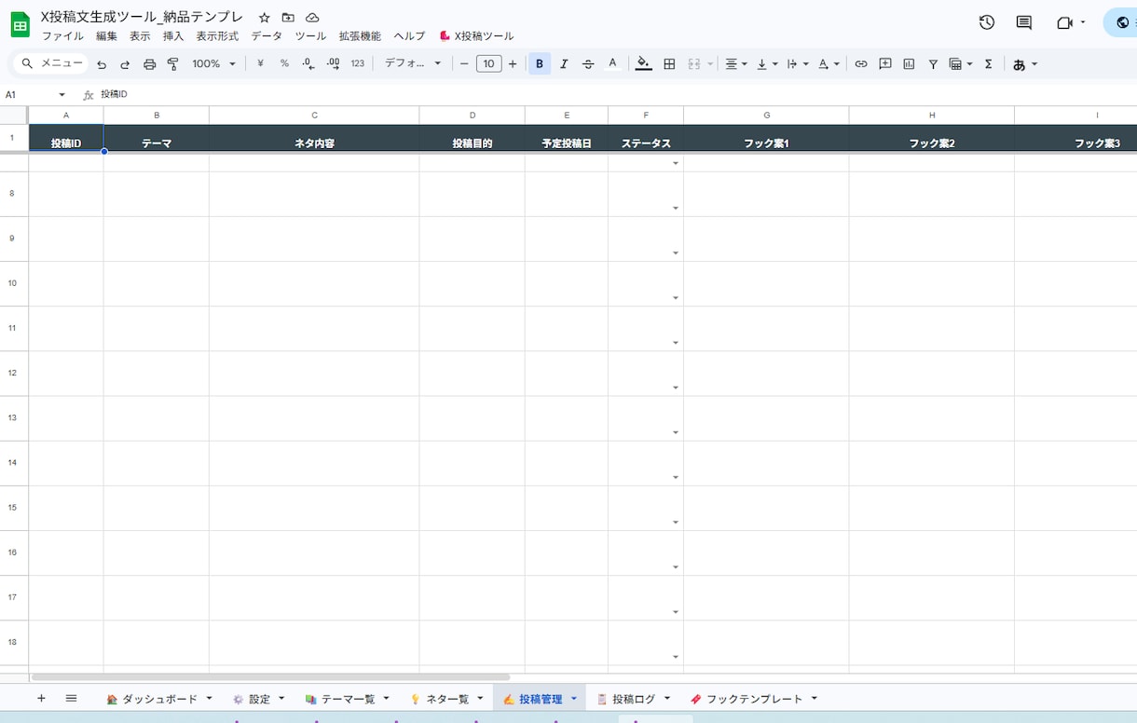
Task: Open the 123 number format menu
Action: tap(358, 64)
